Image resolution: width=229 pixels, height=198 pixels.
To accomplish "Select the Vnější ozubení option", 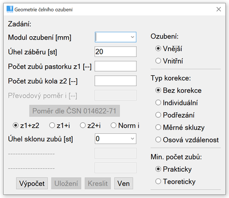I will 169,49.
